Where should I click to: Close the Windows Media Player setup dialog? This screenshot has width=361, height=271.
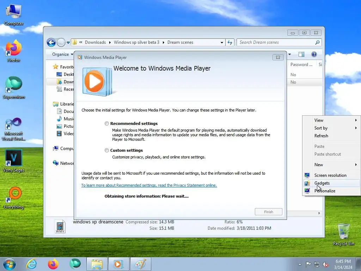278,58
